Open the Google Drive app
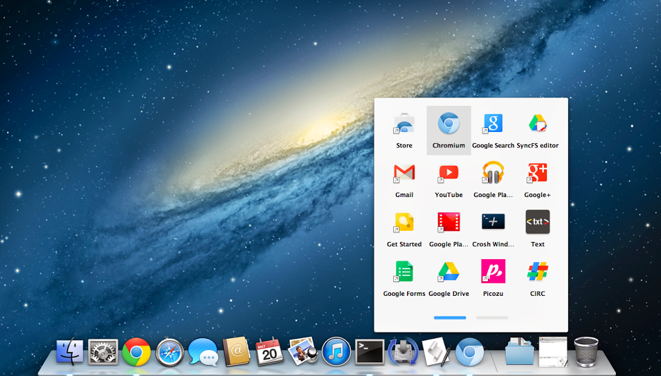Viewport: 661px width, 376px height. [449, 272]
